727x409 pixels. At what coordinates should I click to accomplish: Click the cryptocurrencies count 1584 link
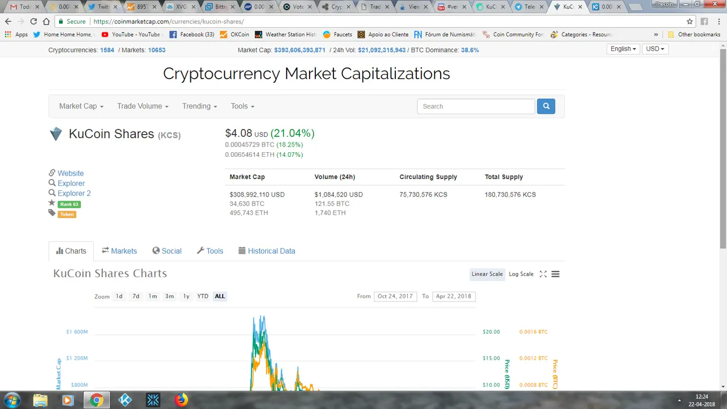(107, 50)
